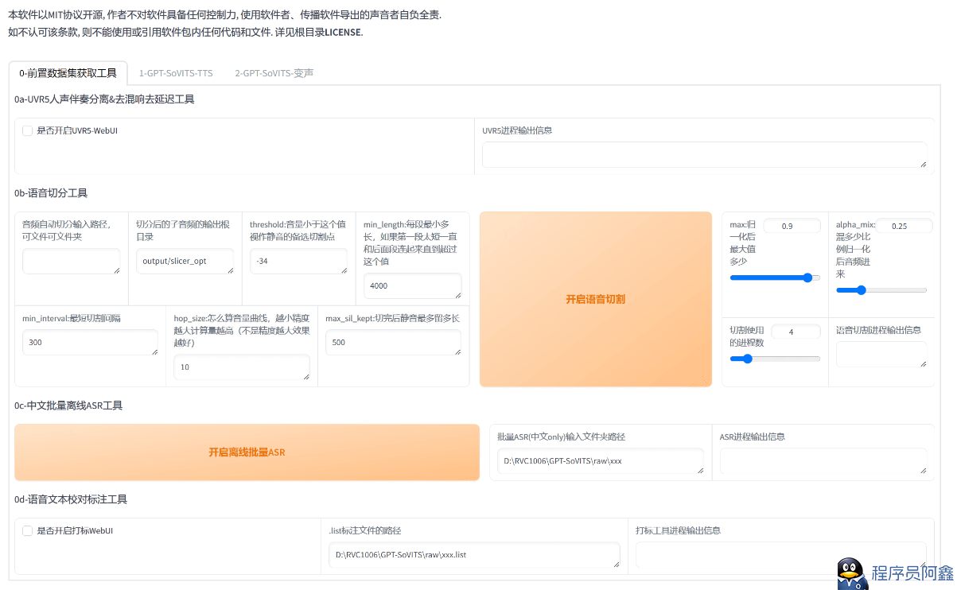Adjust the 切割使用的进程数 slider
The width and height of the screenshot is (957, 590).
[x=775, y=359]
